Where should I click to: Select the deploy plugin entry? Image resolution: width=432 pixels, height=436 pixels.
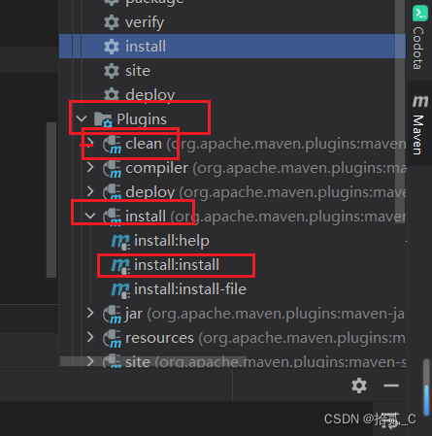[x=150, y=192]
